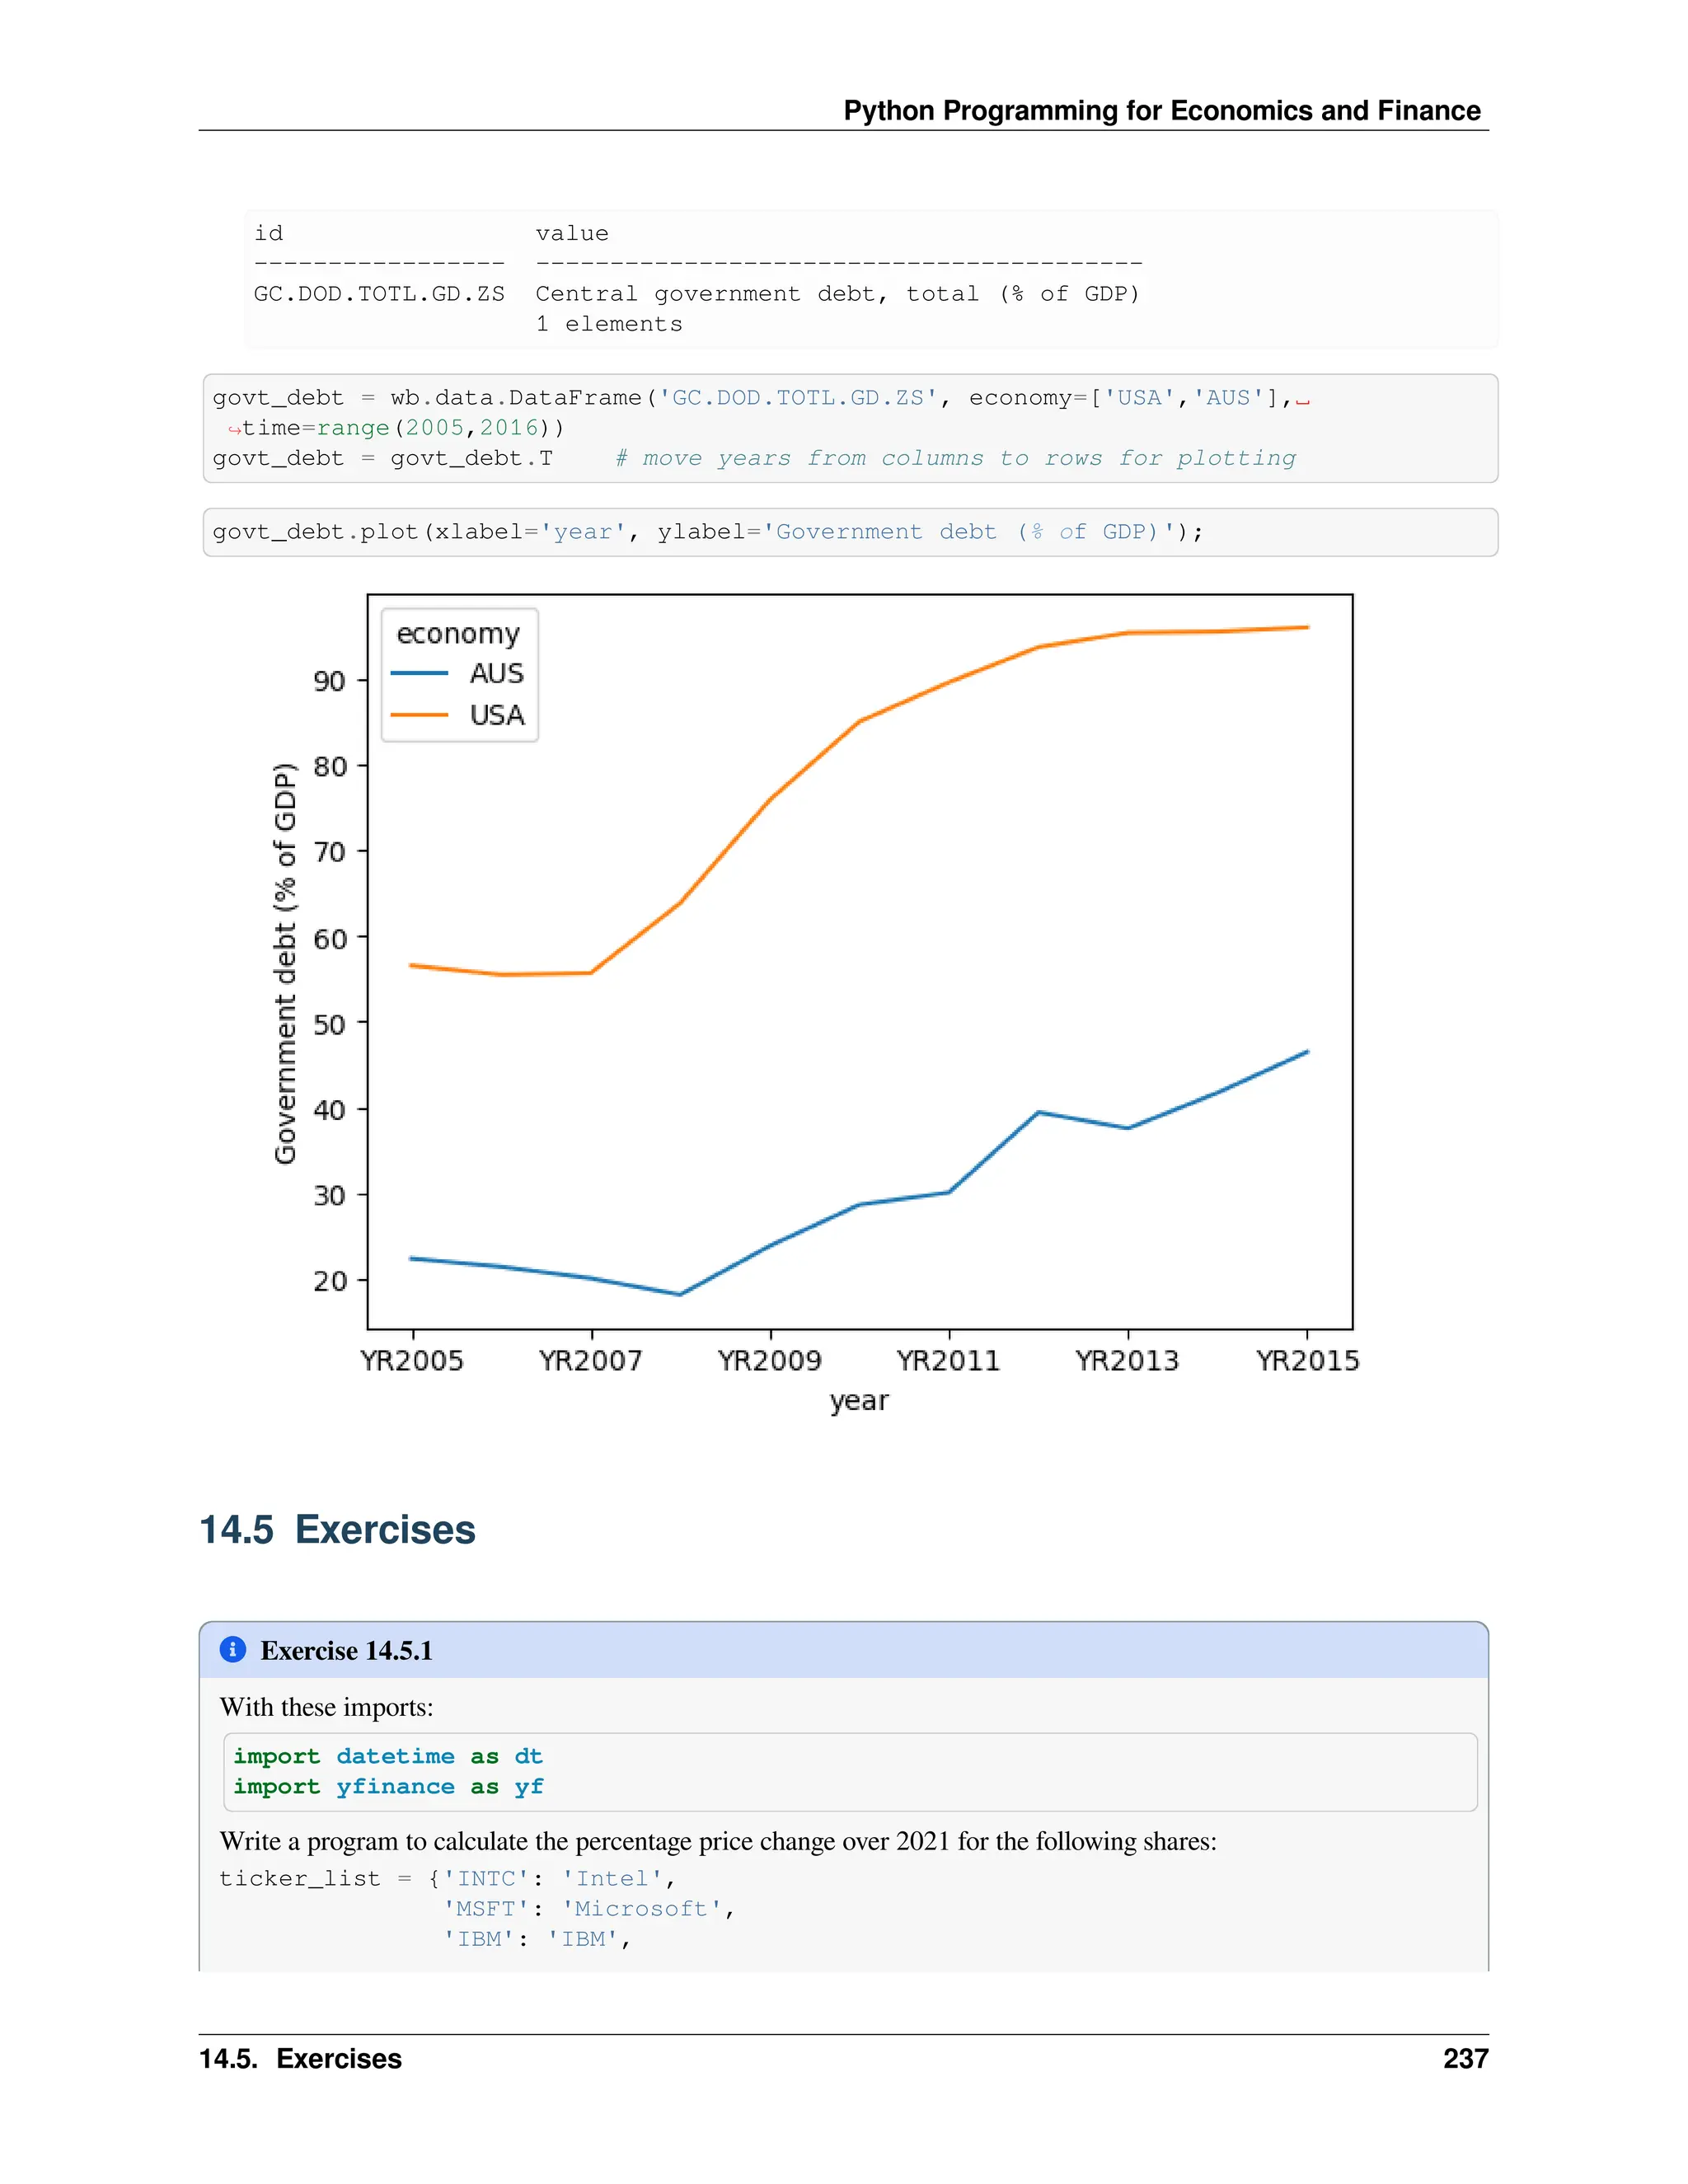This screenshot has width=1688, height=2184.
Task: Click the '14.5 Exercises' section heading
Action: [337, 1529]
